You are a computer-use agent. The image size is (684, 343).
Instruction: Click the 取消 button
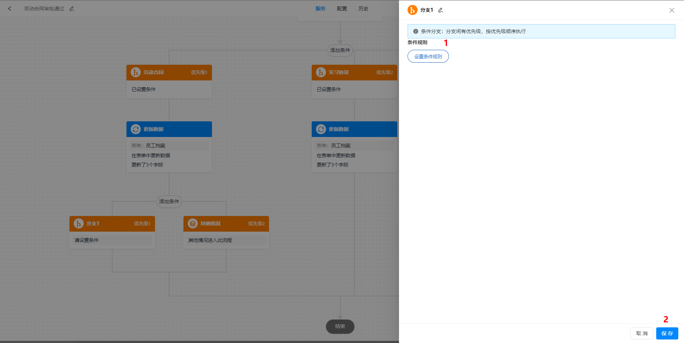[x=641, y=333]
